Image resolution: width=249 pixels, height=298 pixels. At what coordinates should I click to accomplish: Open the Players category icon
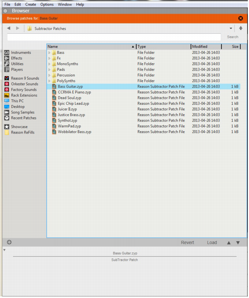tap(7, 69)
